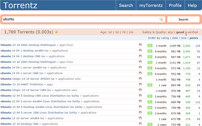Viewport: 202px width, 126px height.
Task: Click magnet icon for Ubuntu 13 10 64BIT THADOGG
Action: click(140, 84)
